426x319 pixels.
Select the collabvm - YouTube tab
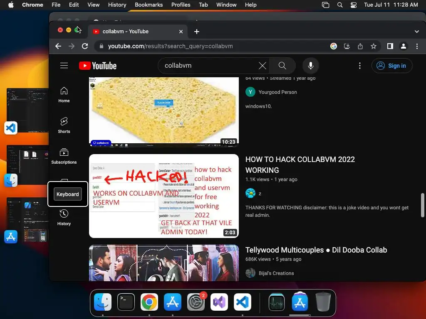(138, 32)
